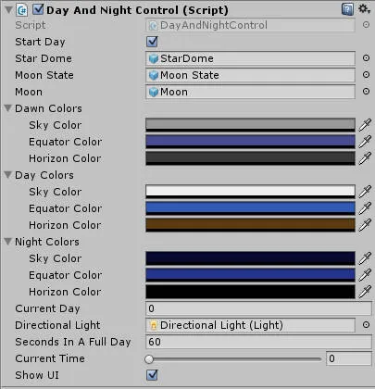Pick Dawn Horizon Color with eyedropper

click(365, 158)
